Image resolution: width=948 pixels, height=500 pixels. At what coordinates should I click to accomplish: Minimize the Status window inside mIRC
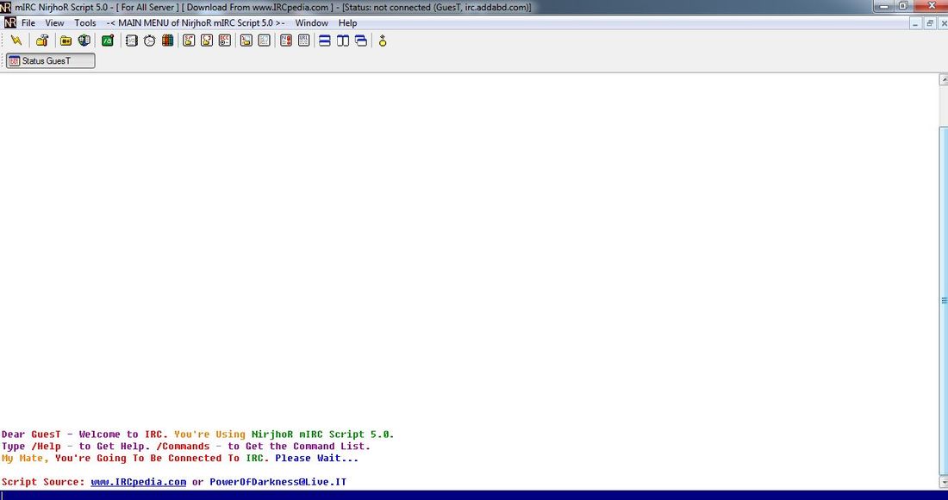(x=915, y=23)
